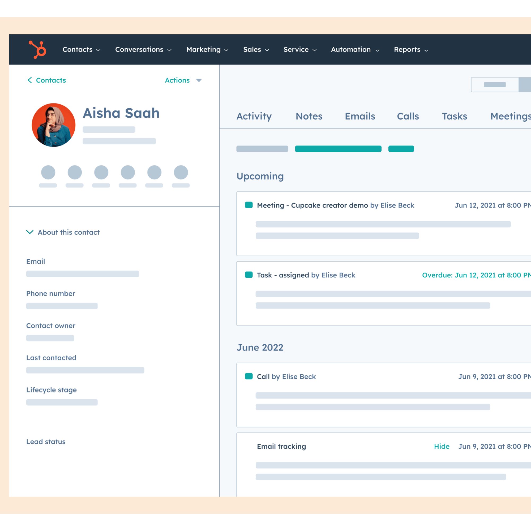
Task: Click teal marker on Call by Elise Beck
Action: click(x=249, y=376)
